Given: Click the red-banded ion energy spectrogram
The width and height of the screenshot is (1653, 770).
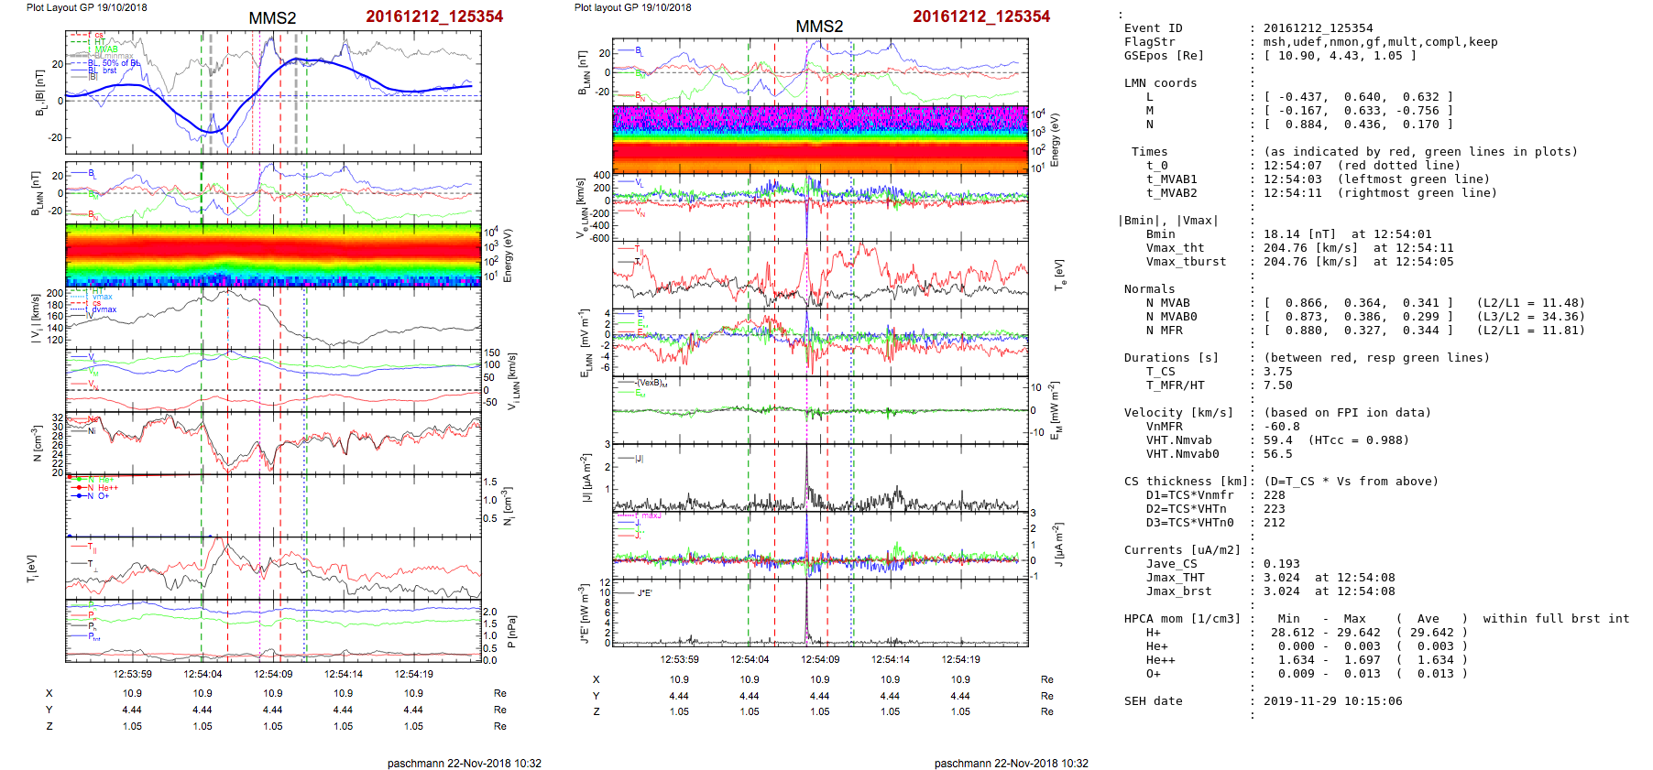Looking at the screenshot, I should 272,255.
